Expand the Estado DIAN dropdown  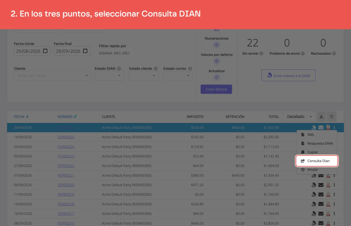pyautogui.click(x=109, y=76)
